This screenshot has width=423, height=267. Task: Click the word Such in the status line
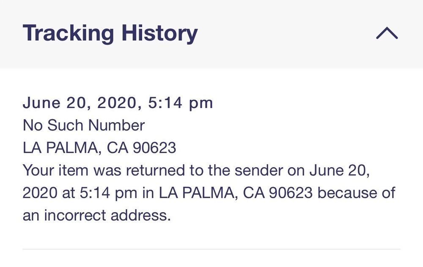click(66, 125)
